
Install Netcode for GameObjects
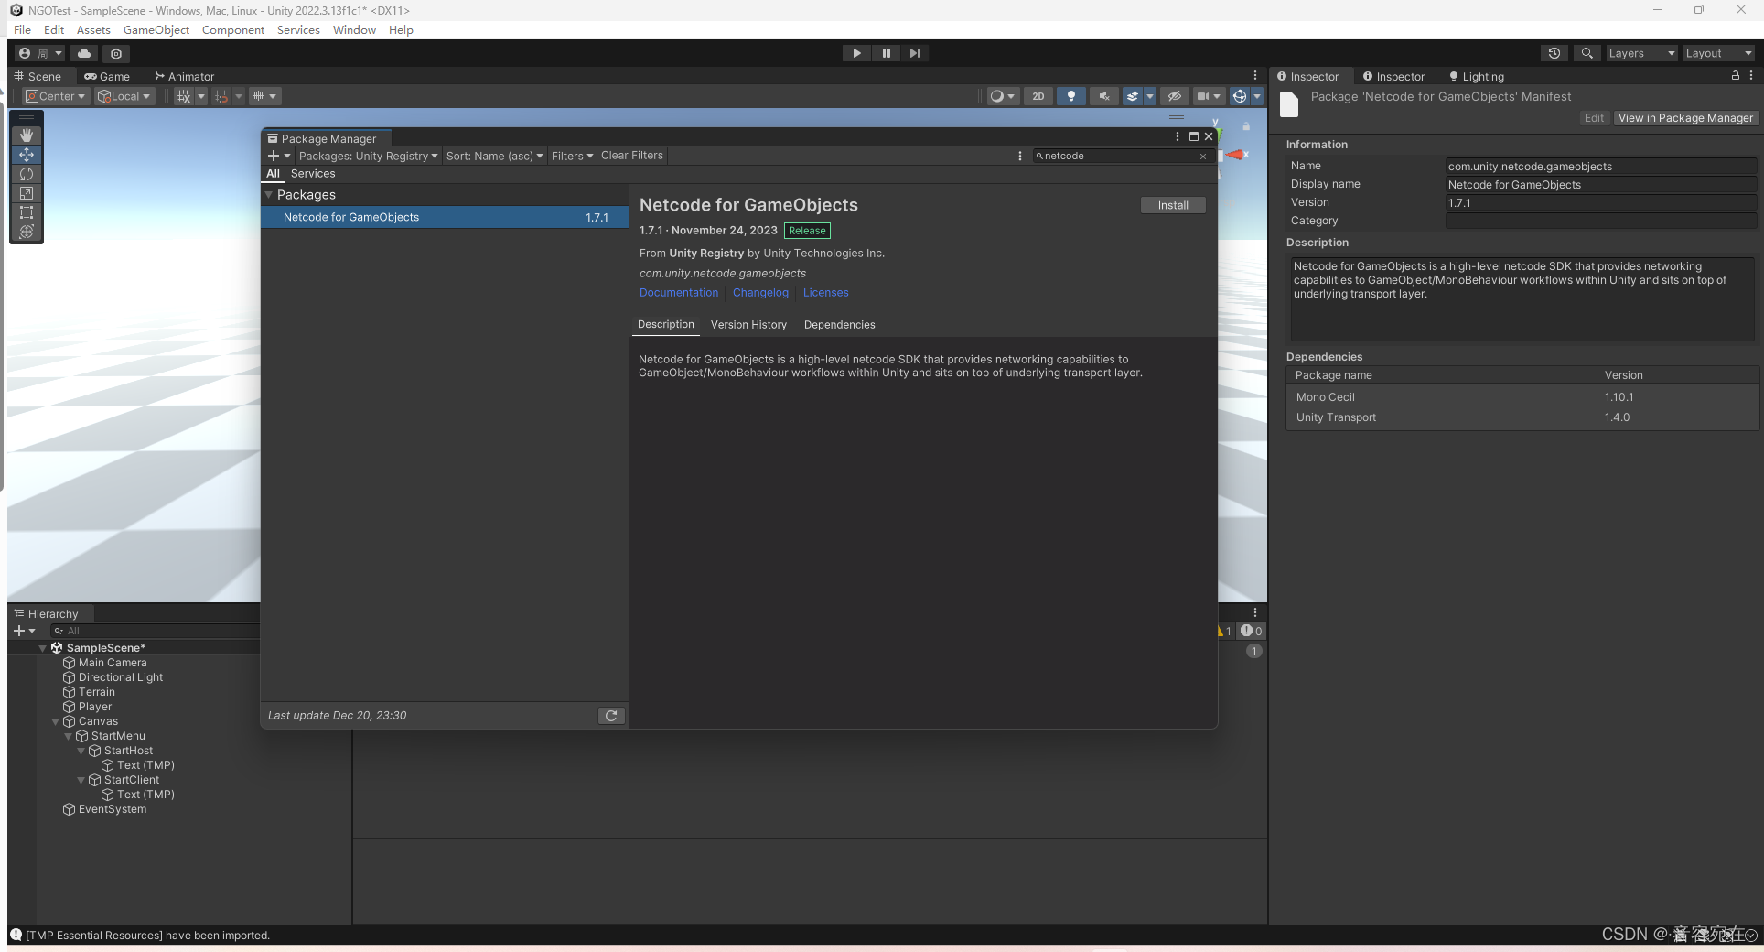coord(1173,204)
